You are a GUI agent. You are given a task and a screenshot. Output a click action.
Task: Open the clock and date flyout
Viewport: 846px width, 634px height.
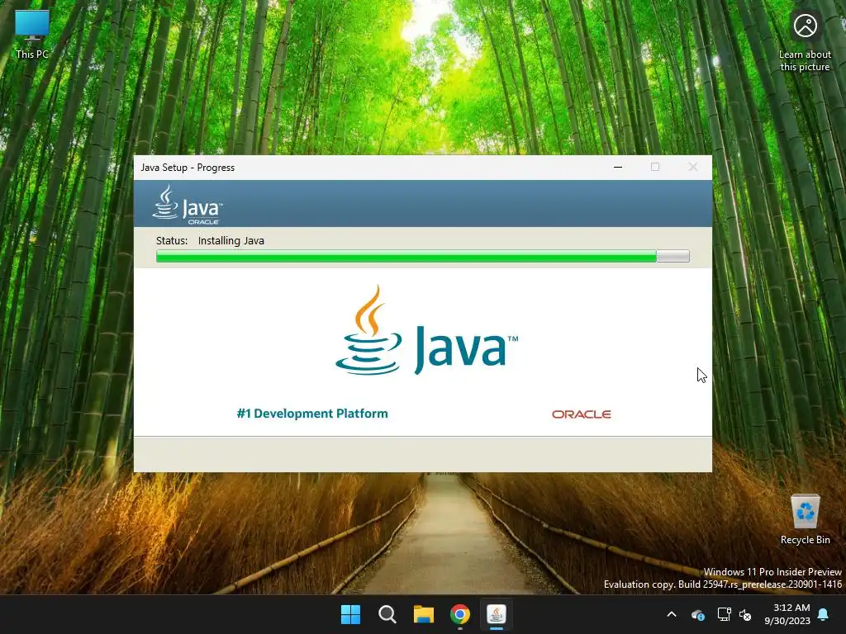(x=787, y=614)
